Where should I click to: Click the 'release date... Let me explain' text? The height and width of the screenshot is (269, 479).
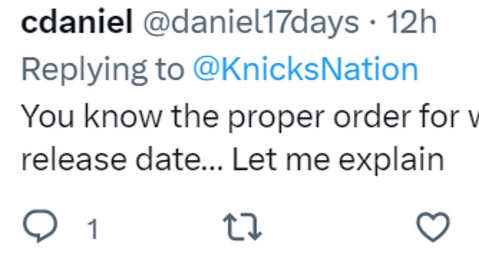(x=233, y=160)
